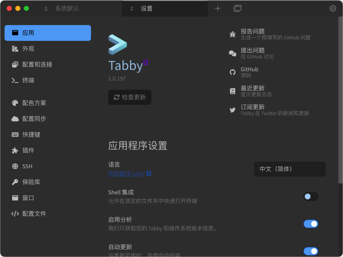Click 帮助翻译Tabby link
Image resolution: width=343 pixels, height=257 pixels.
[x=126, y=174]
